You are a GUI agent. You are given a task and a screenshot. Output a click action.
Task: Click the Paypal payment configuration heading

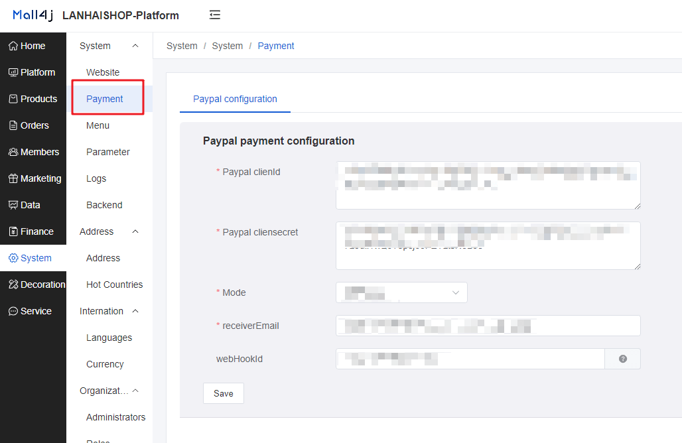click(x=279, y=141)
